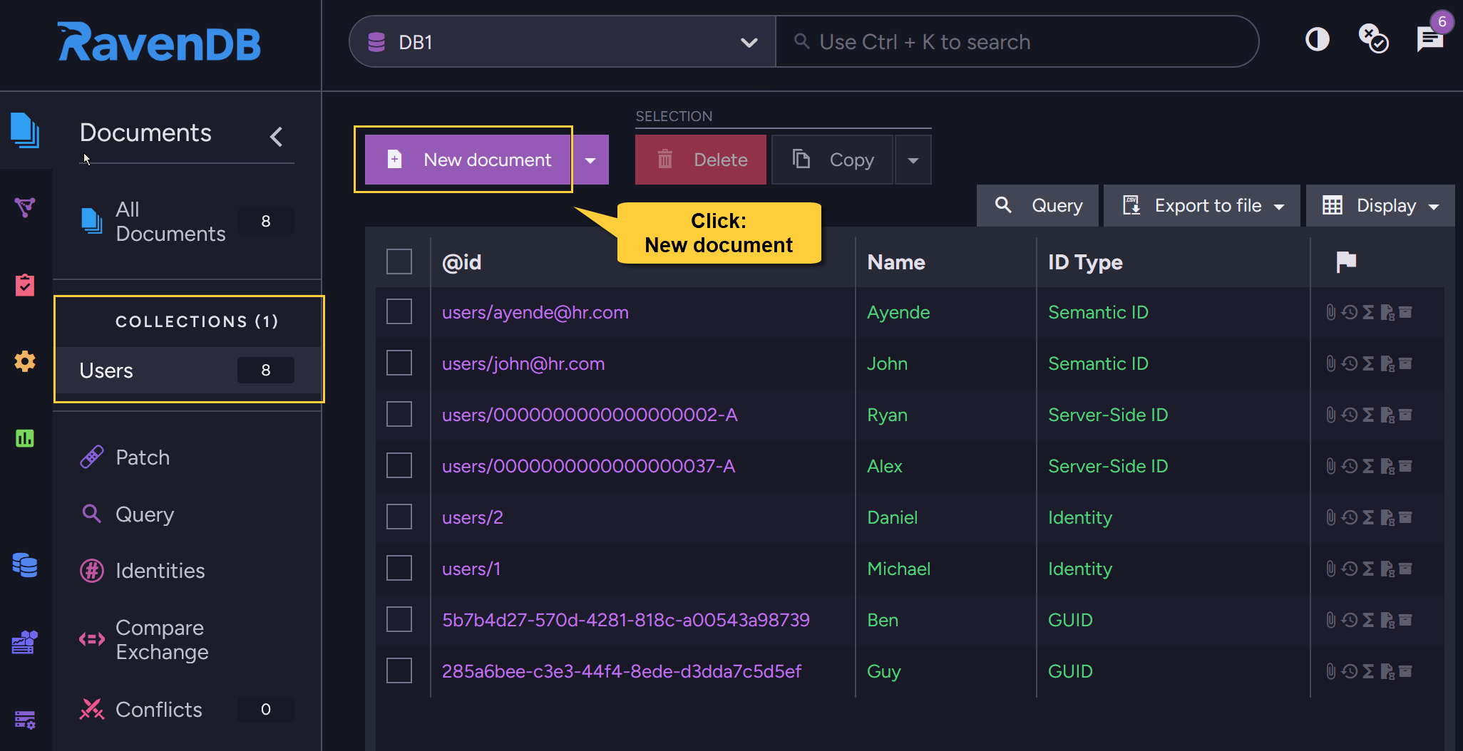The width and height of the screenshot is (1463, 751).
Task: Open the Indexes section icon in left rail
Action: click(x=25, y=207)
